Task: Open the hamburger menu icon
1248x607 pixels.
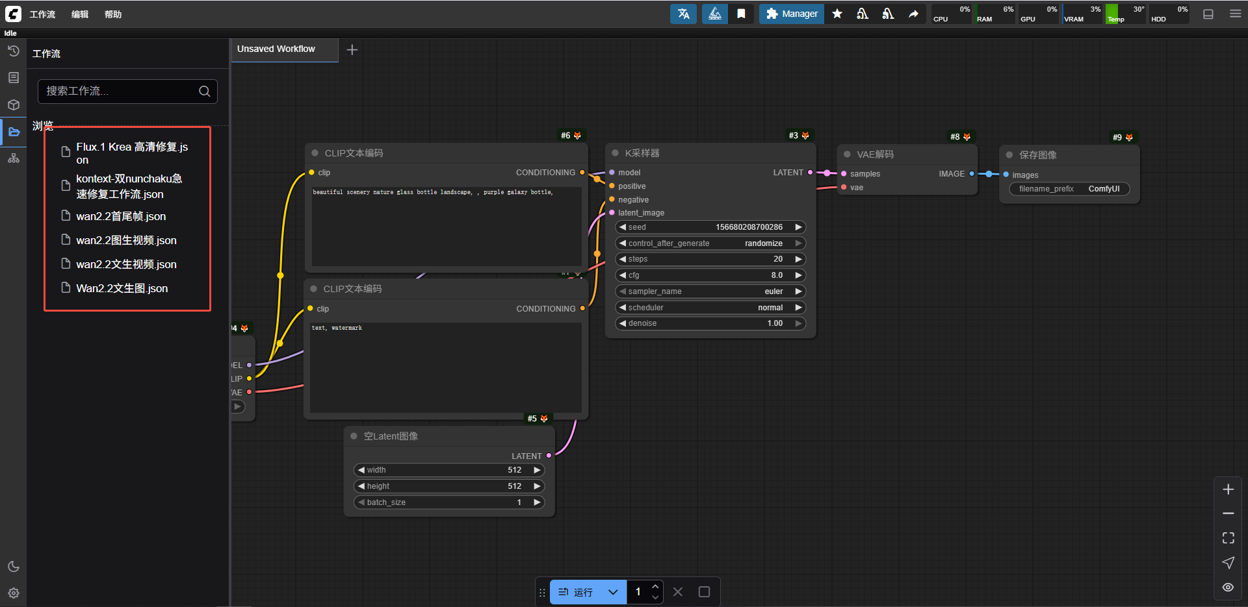Action: pyautogui.click(x=1235, y=14)
